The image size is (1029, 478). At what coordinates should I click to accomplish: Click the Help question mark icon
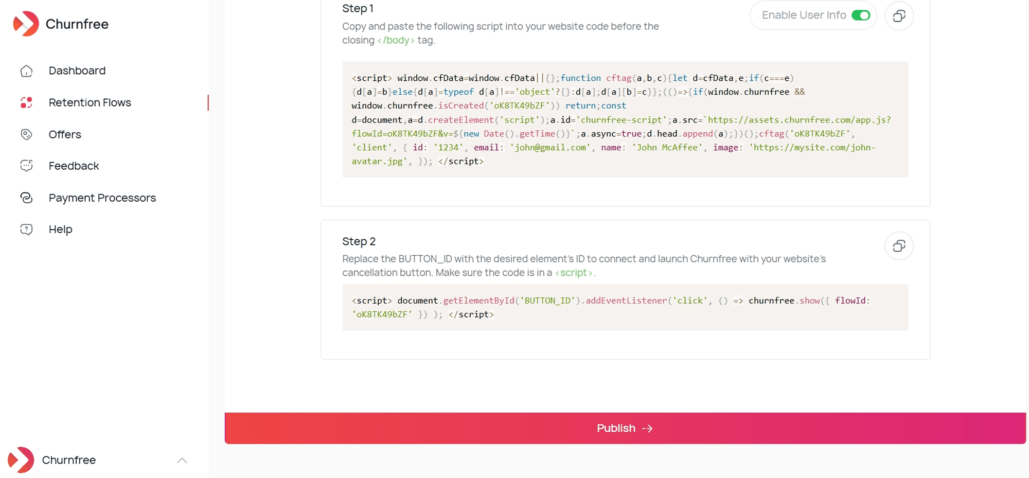point(27,229)
